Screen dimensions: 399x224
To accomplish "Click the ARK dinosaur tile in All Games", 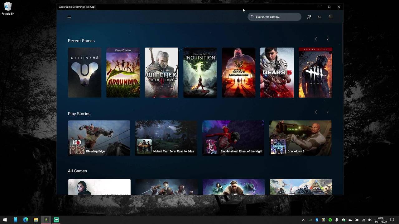I will point(300,187).
